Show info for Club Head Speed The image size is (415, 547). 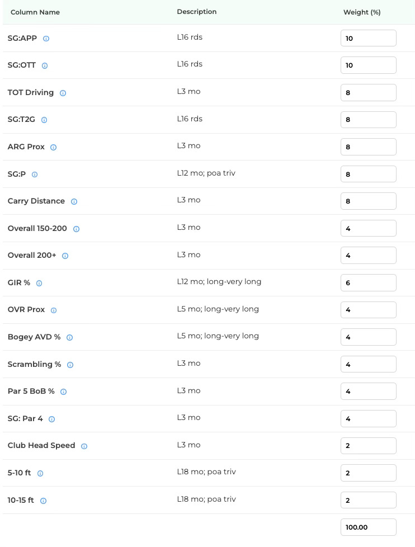pos(84,446)
